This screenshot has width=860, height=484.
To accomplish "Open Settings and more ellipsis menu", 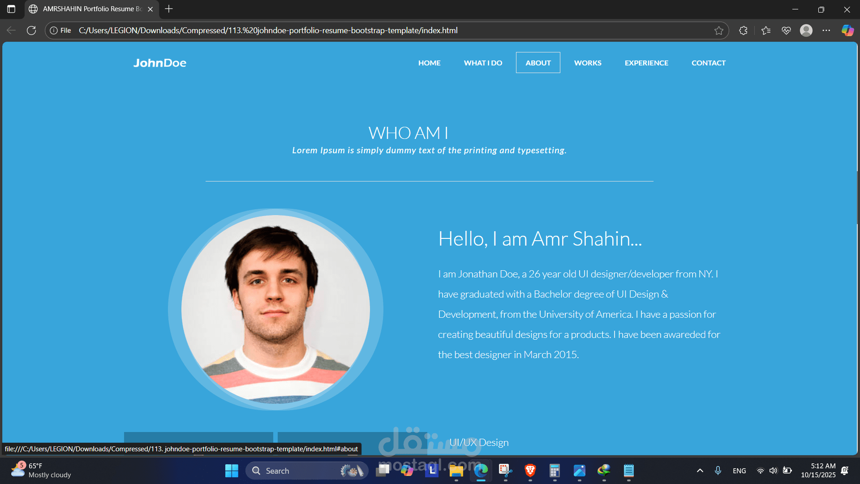I will tap(826, 30).
